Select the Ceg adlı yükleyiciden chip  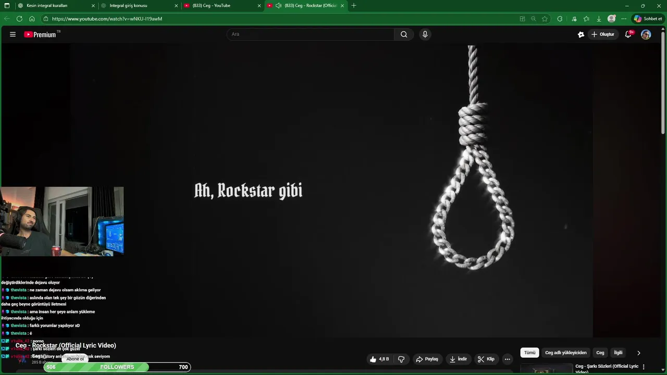(x=566, y=353)
